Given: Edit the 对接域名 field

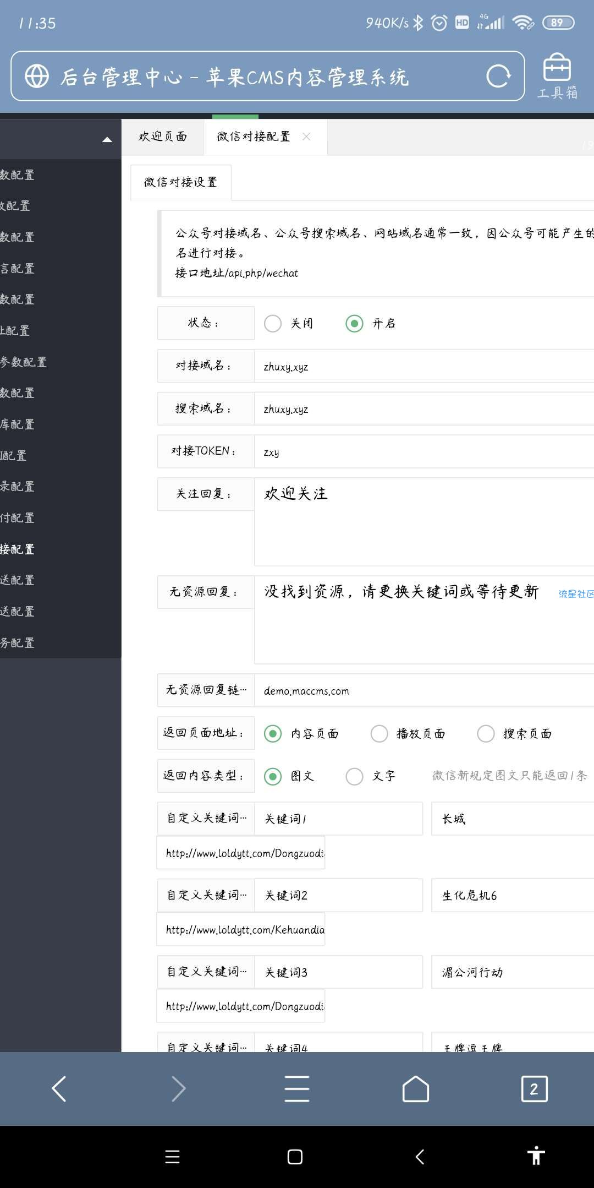Looking at the screenshot, I should click(x=424, y=366).
